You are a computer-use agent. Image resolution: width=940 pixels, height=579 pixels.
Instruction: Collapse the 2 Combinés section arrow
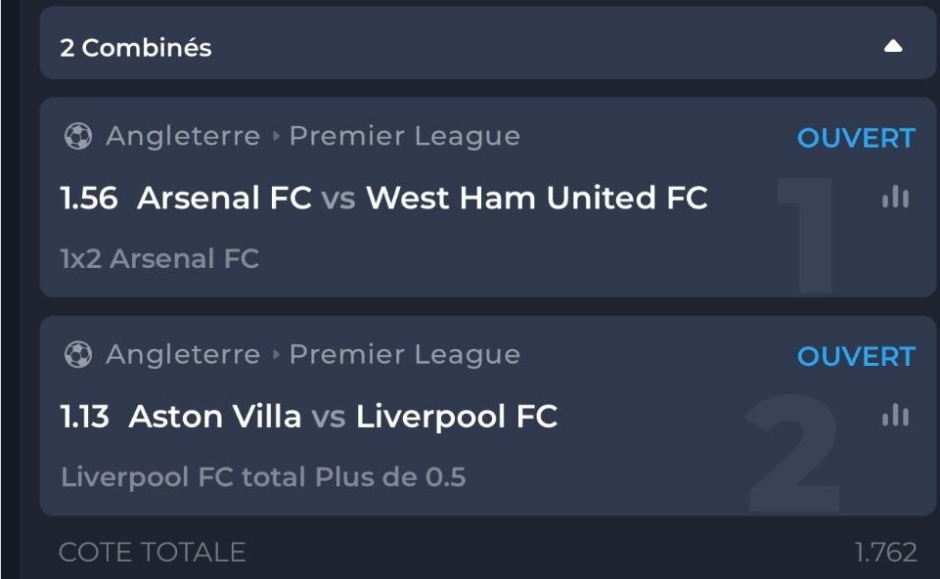point(893,46)
